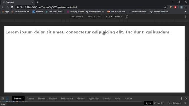The width and height of the screenshot is (189, 106).
Task: Close the DevTools panel
Action: [186, 99]
